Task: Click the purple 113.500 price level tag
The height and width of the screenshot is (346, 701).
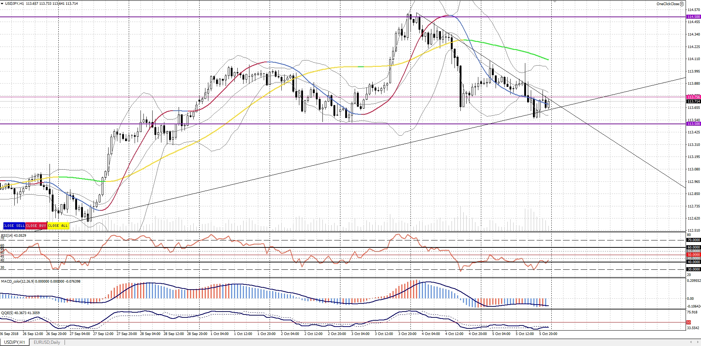Action: click(x=693, y=124)
